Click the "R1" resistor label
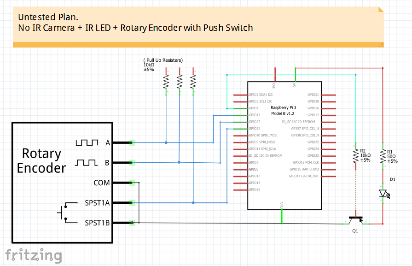 coord(389,152)
